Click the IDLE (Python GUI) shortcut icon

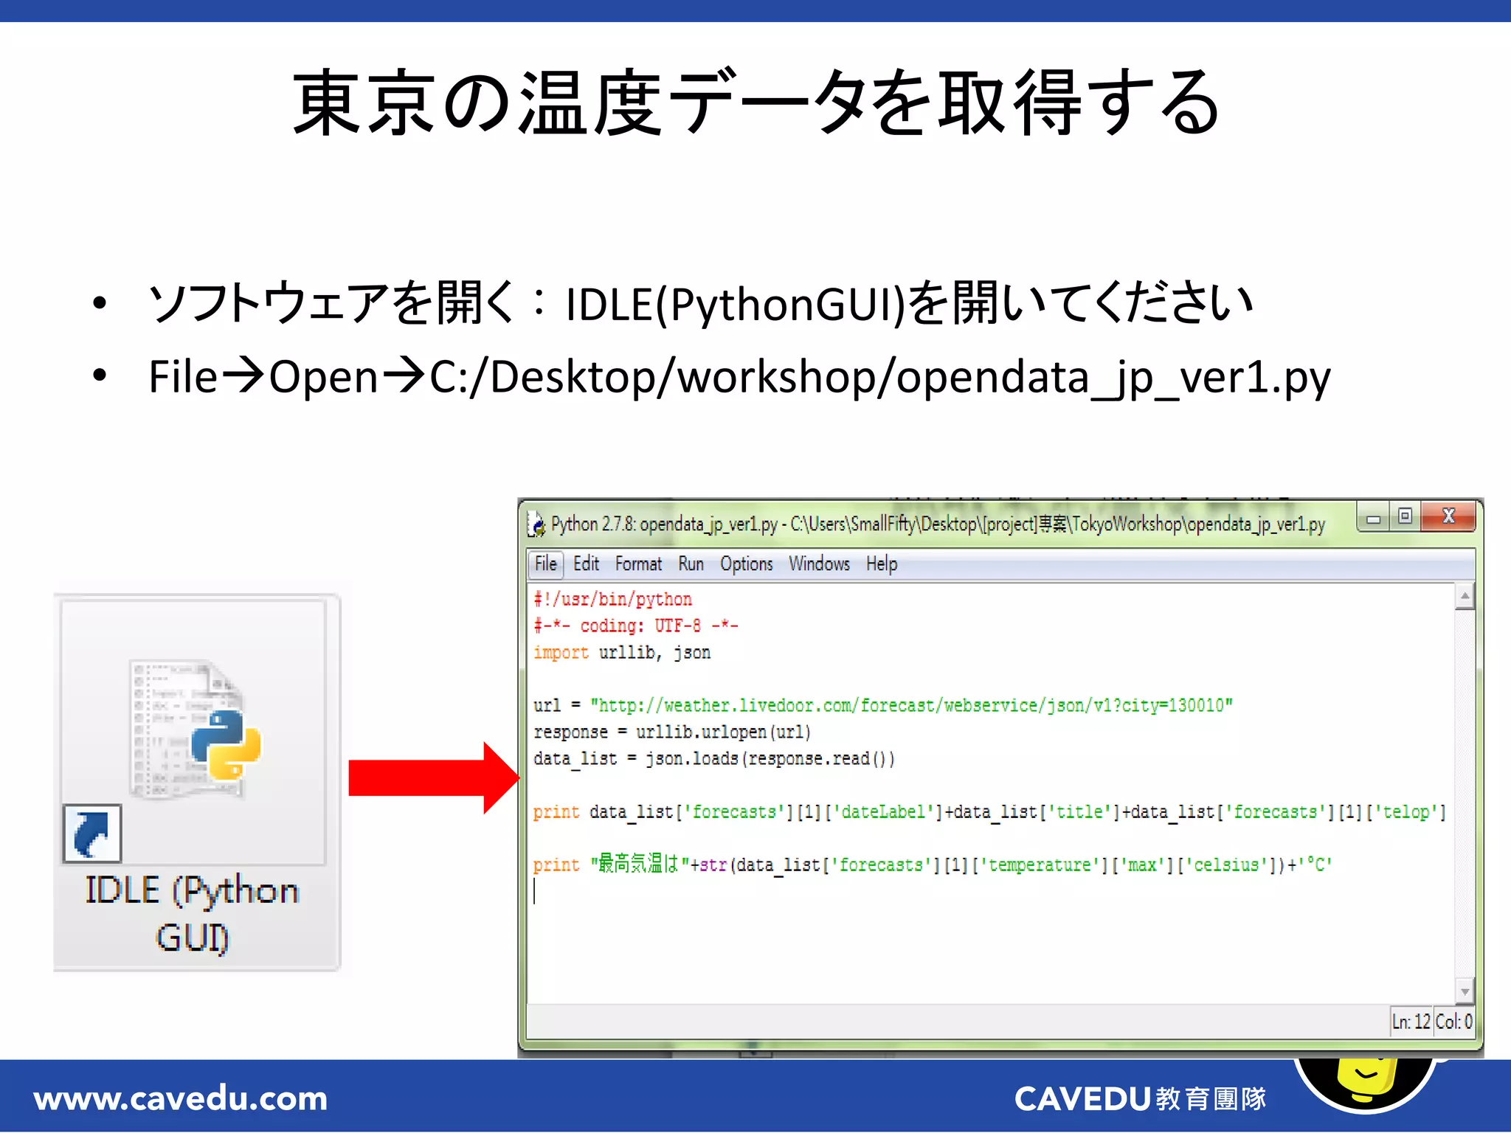[x=196, y=782]
